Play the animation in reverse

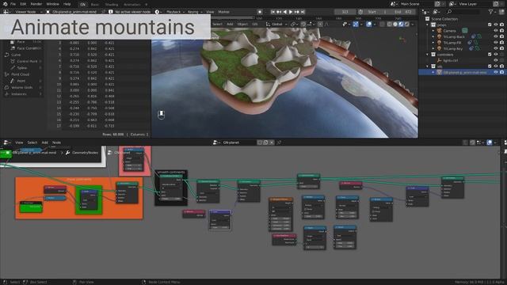click(284, 12)
